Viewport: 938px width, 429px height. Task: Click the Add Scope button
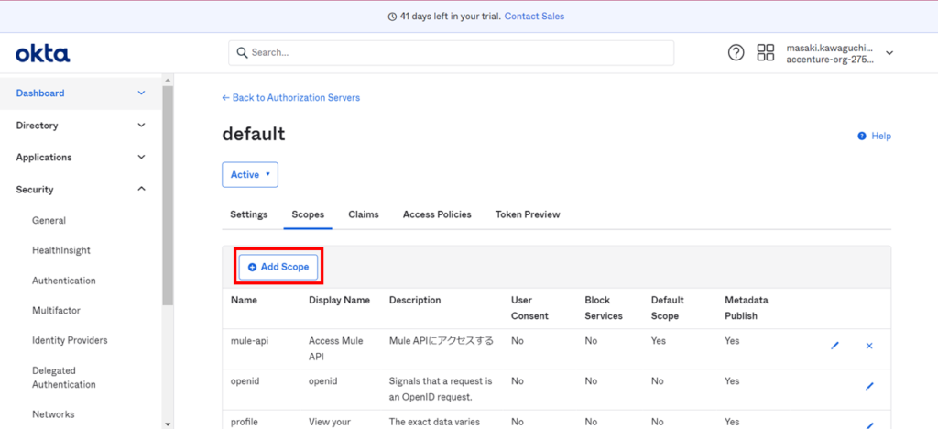[x=279, y=267]
